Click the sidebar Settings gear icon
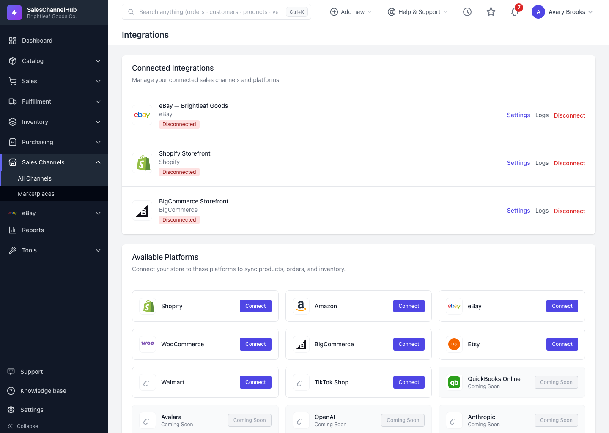This screenshot has width=609, height=433. pyautogui.click(x=11, y=410)
